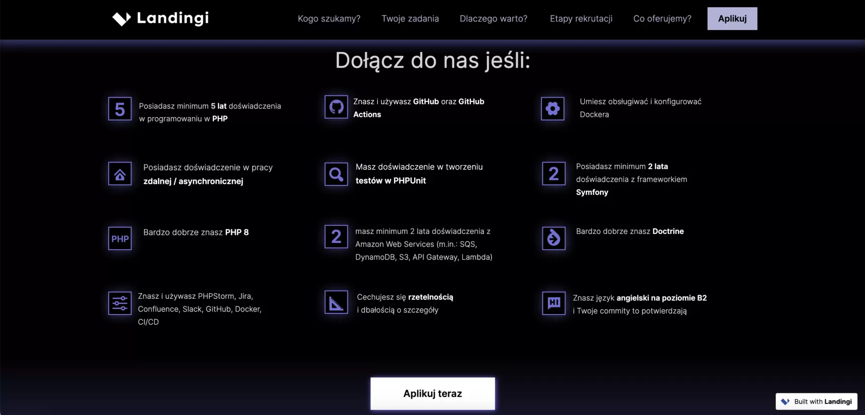Click the home icon for remote work item
865x415 pixels.
pyautogui.click(x=119, y=174)
